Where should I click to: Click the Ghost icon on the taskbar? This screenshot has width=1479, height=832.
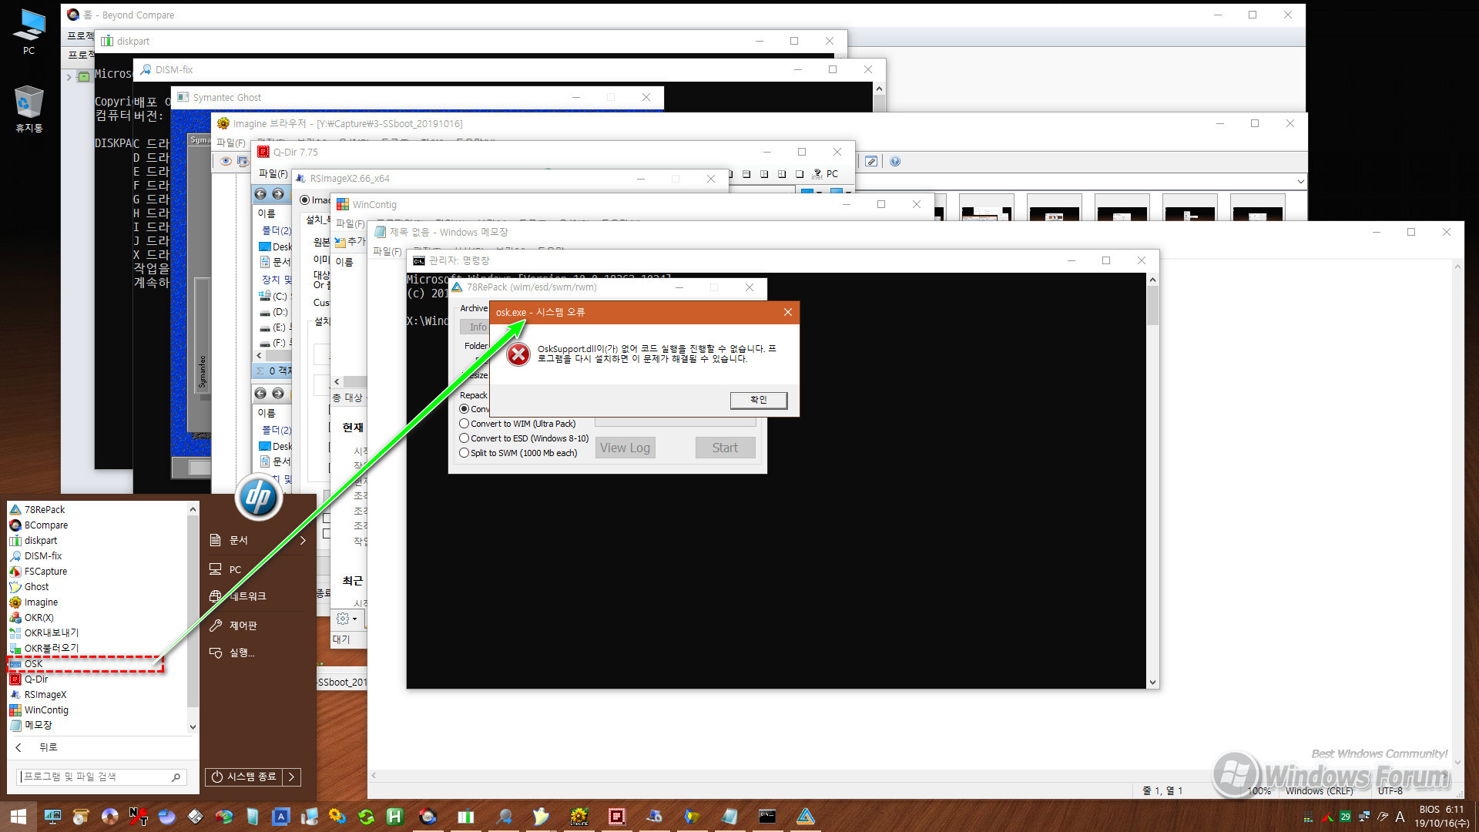tap(541, 816)
